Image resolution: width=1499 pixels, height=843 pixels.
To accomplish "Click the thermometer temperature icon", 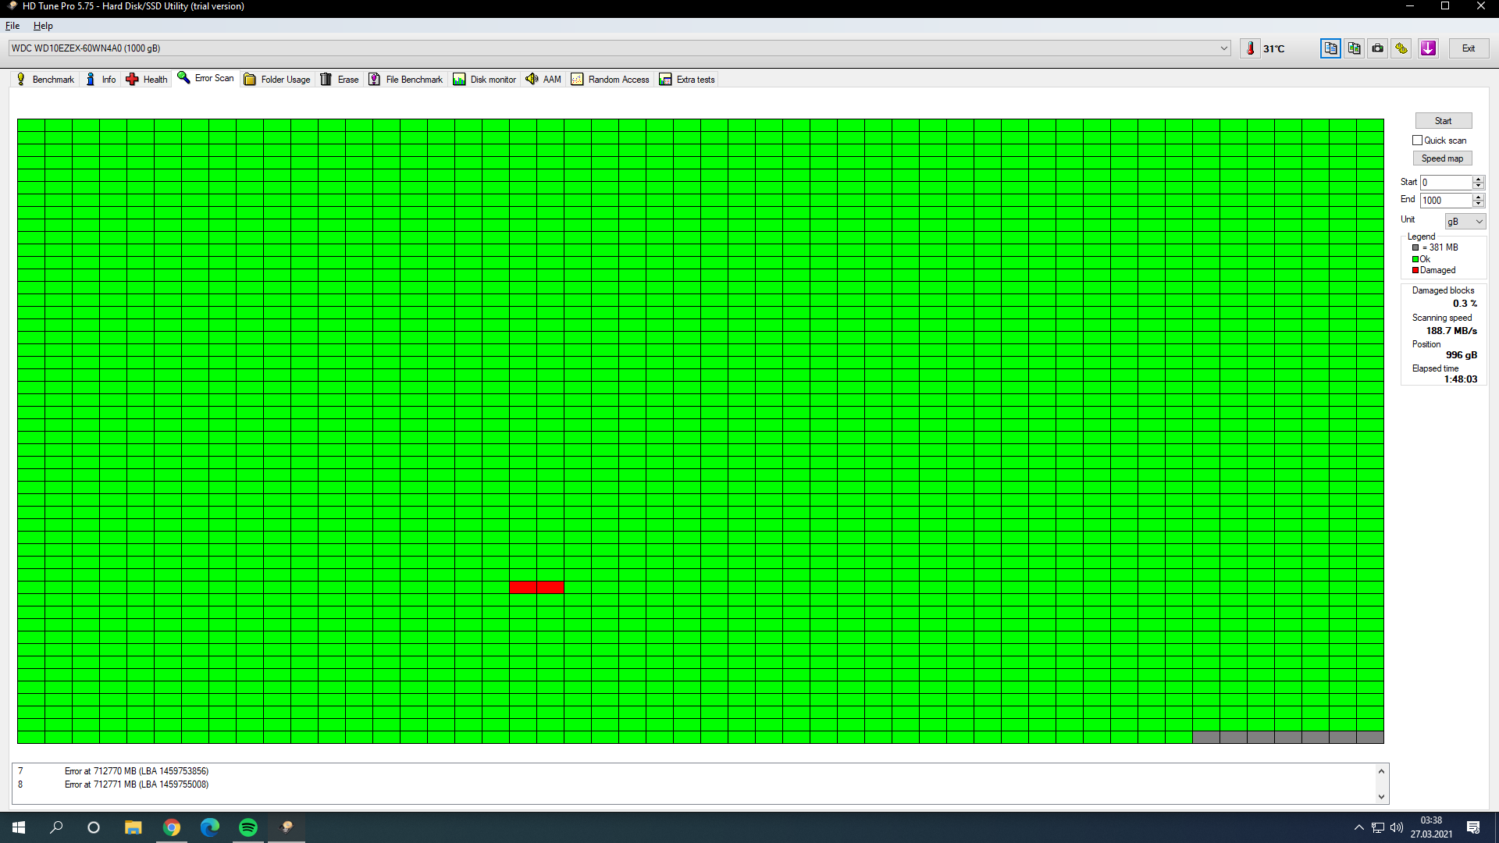I will pos(1250,48).
